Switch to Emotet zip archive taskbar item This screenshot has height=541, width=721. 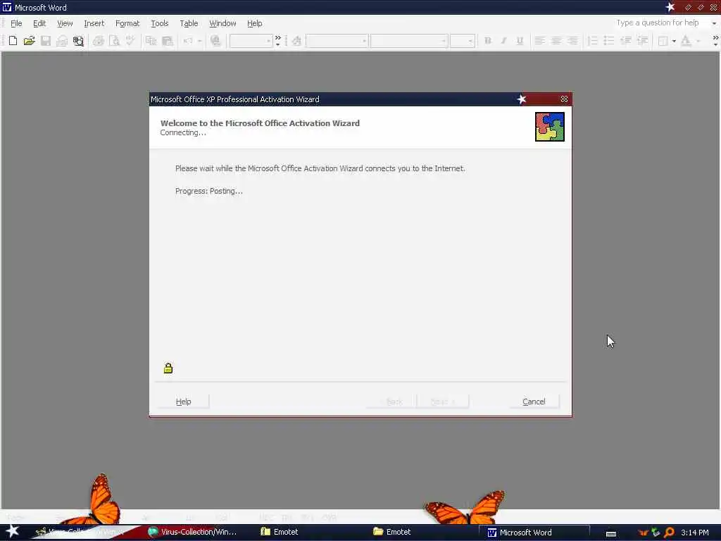(x=280, y=532)
